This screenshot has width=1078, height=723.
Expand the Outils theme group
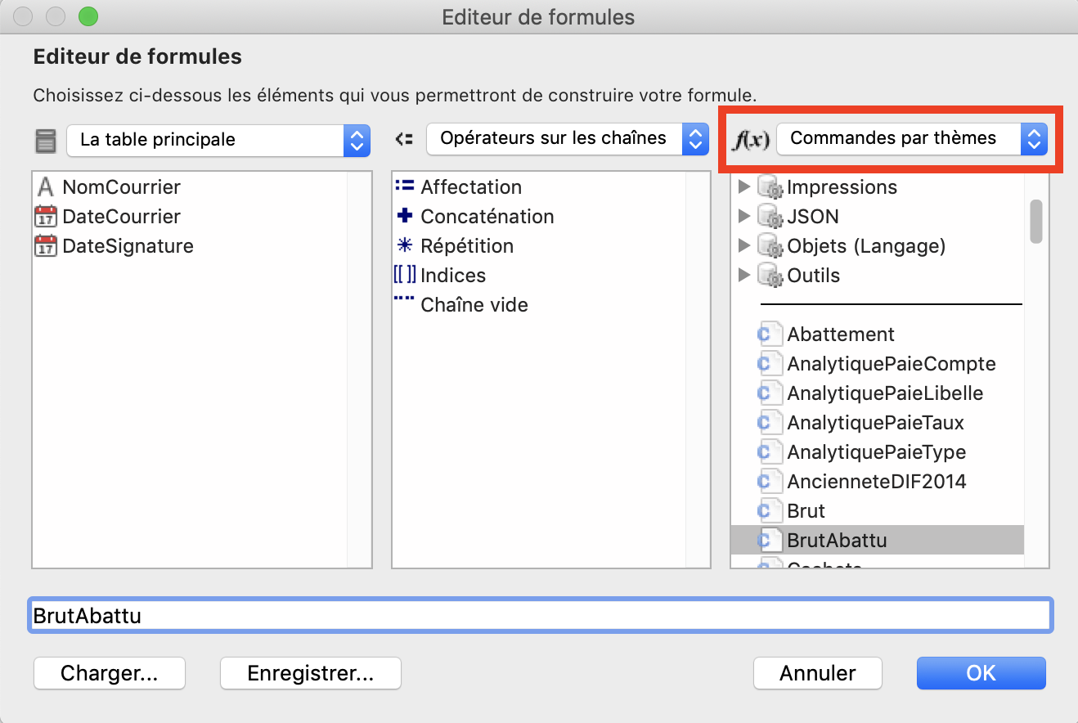[743, 276]
